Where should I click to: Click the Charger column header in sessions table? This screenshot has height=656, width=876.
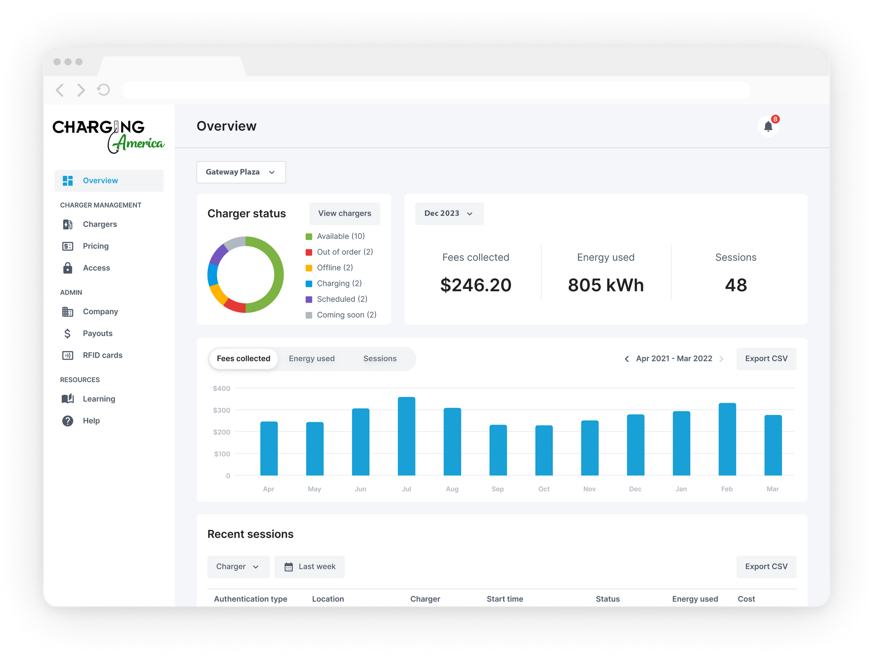(x=425, y=599)
